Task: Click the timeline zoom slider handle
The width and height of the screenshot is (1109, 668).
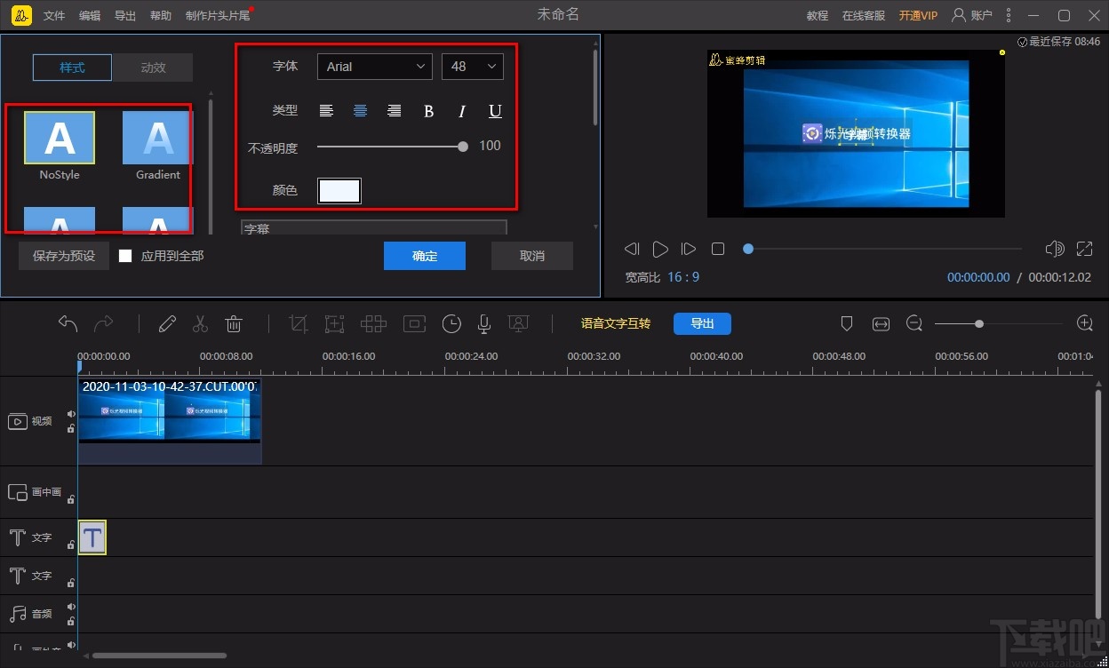Action: (978, 324)
